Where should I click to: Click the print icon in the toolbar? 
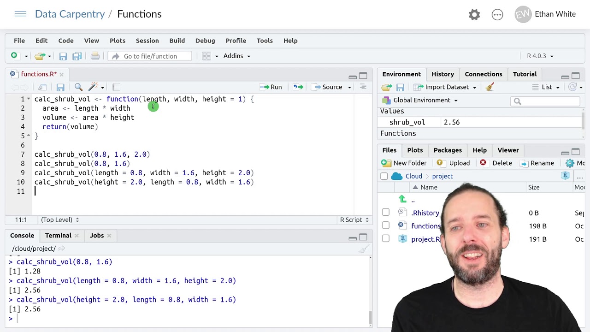tap(95, 56)
